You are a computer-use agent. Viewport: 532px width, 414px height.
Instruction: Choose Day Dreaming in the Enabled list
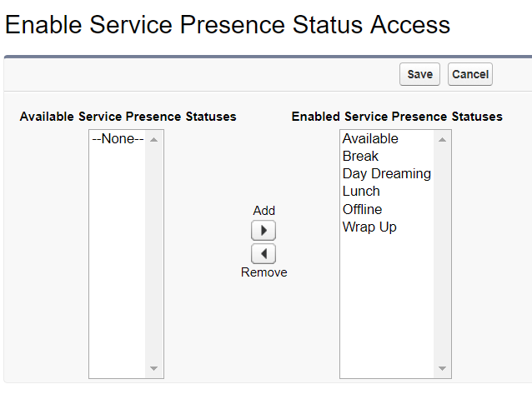(387, 174)
